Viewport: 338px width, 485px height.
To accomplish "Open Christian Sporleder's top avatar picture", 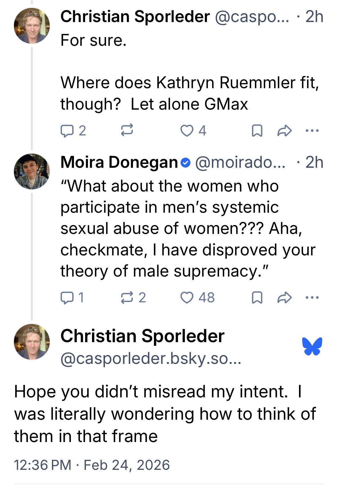I will [32, 25].
